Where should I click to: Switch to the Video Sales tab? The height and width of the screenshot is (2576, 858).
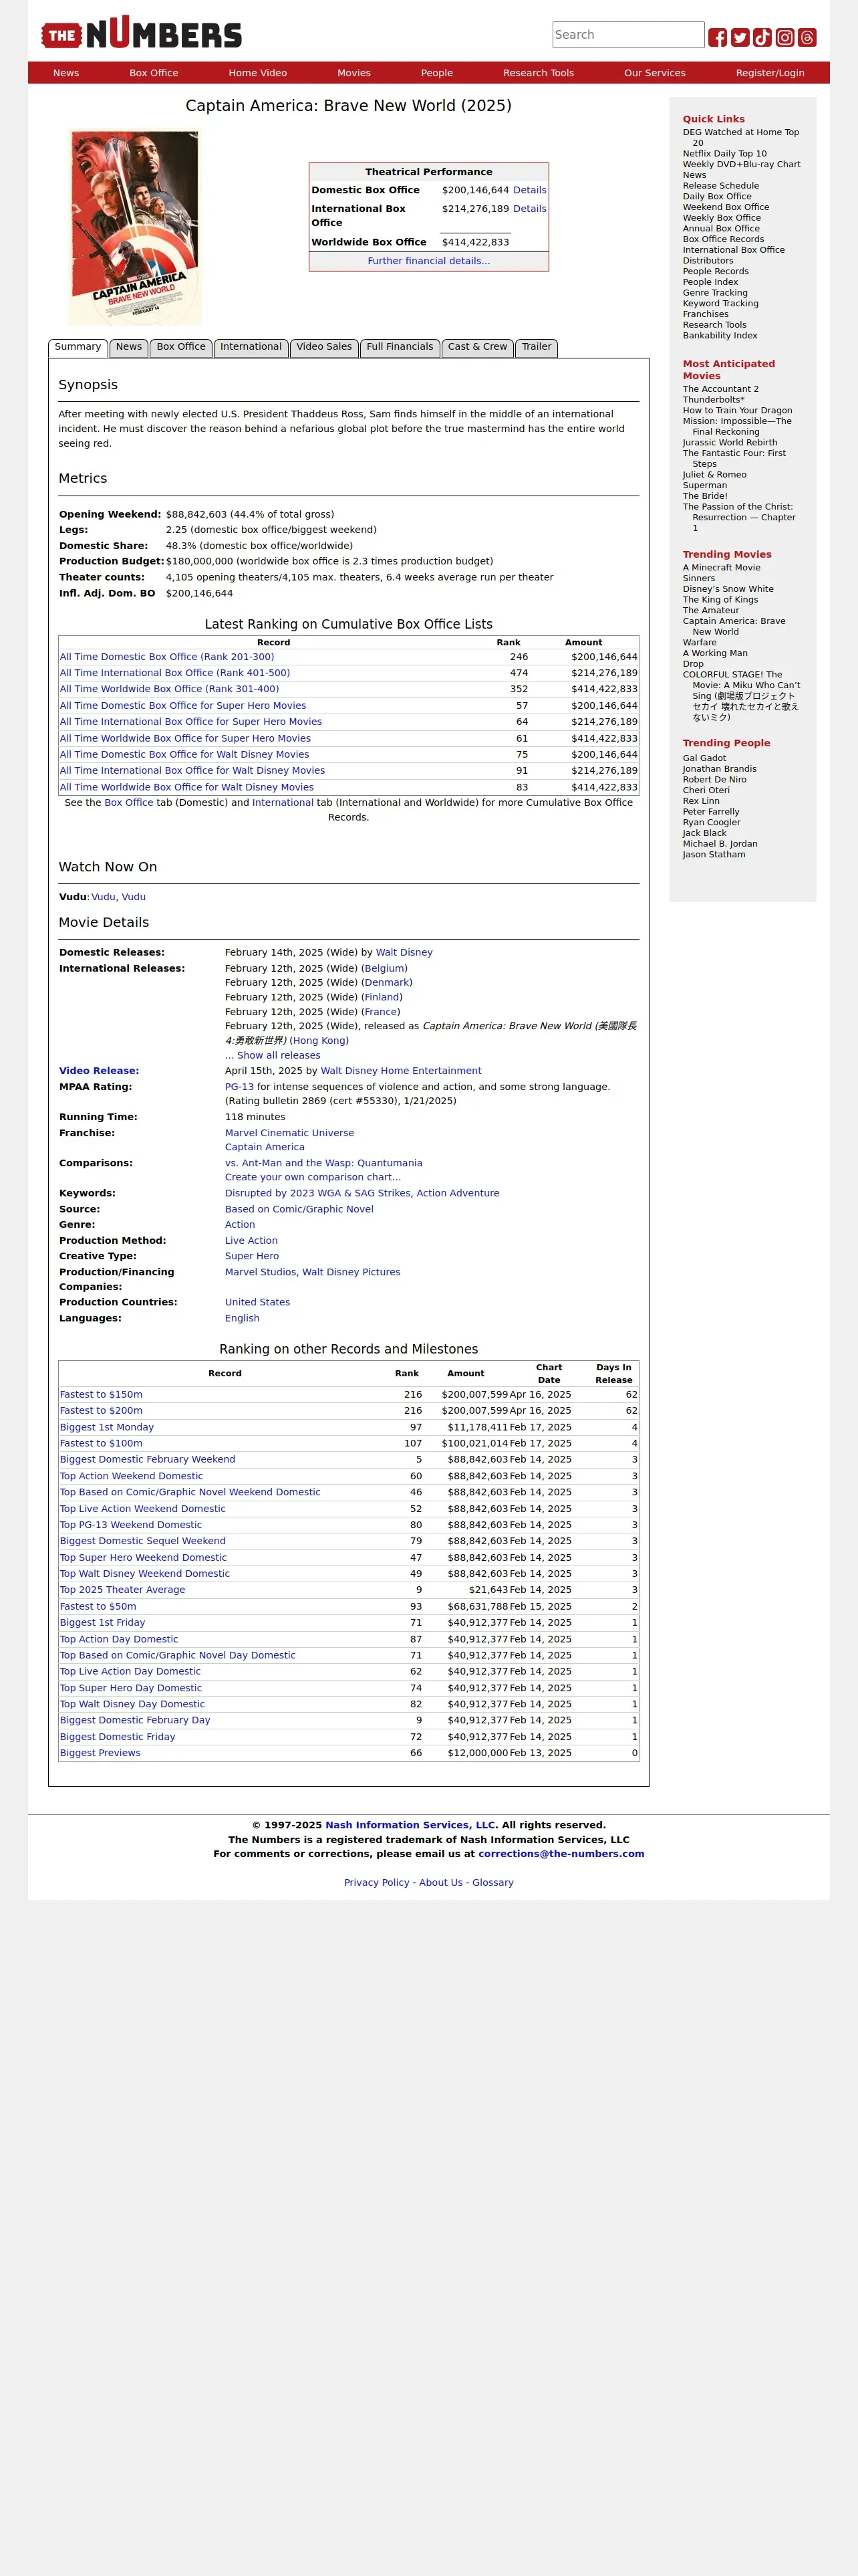(323, 347)
